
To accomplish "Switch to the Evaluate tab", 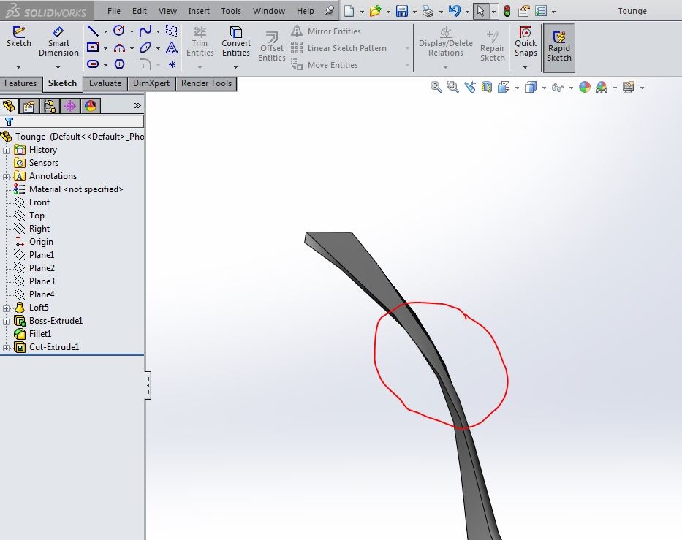I will click(105, 83).
